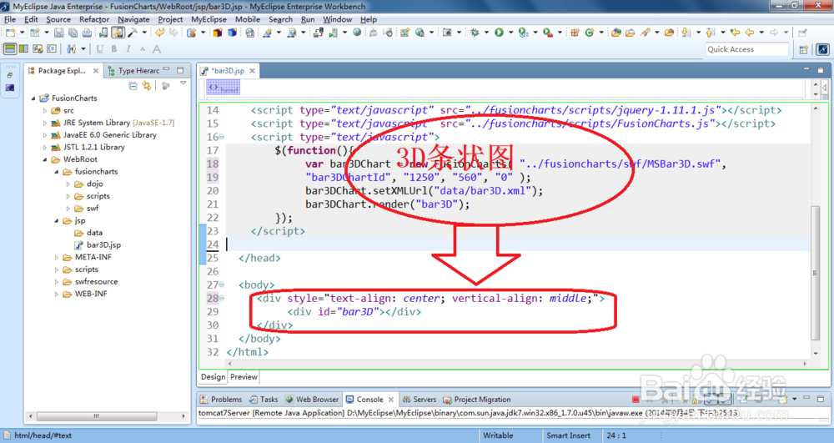Select the horizontal split pane layout toggle
Screen dimensions: 834x443
point(10,49)
